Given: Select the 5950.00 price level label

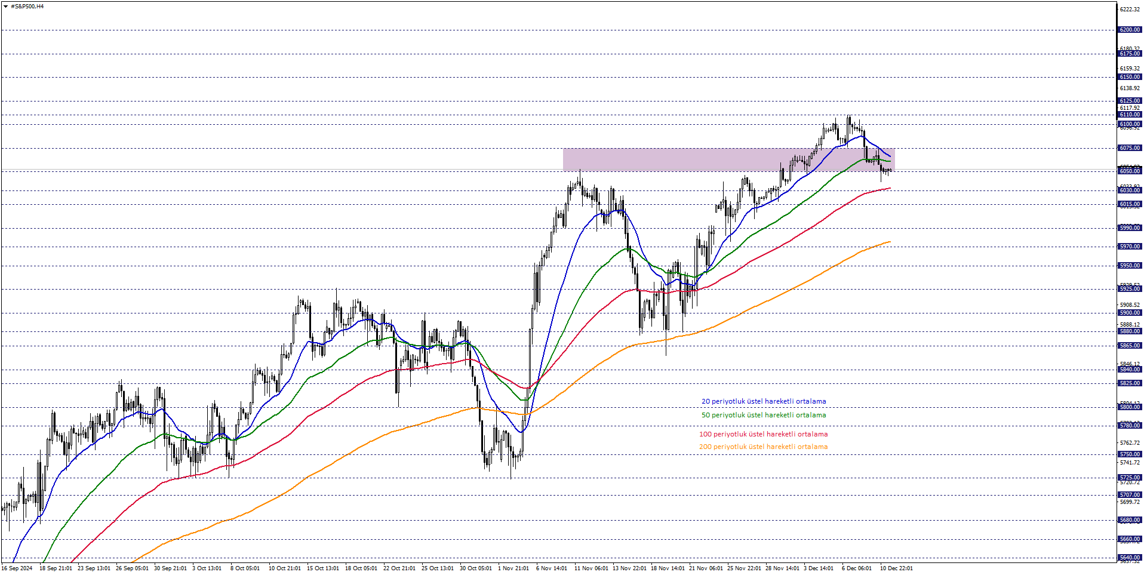Looking at the screenshot, I should pos(1130,266).
